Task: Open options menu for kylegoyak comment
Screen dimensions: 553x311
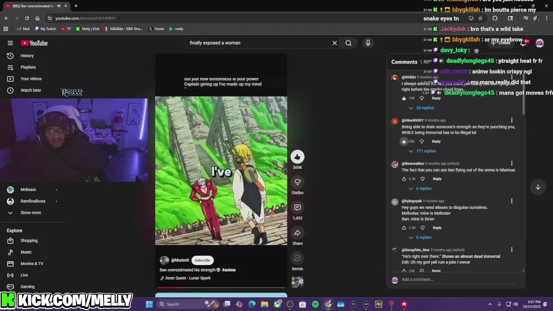Action: (x=512, y=201)
